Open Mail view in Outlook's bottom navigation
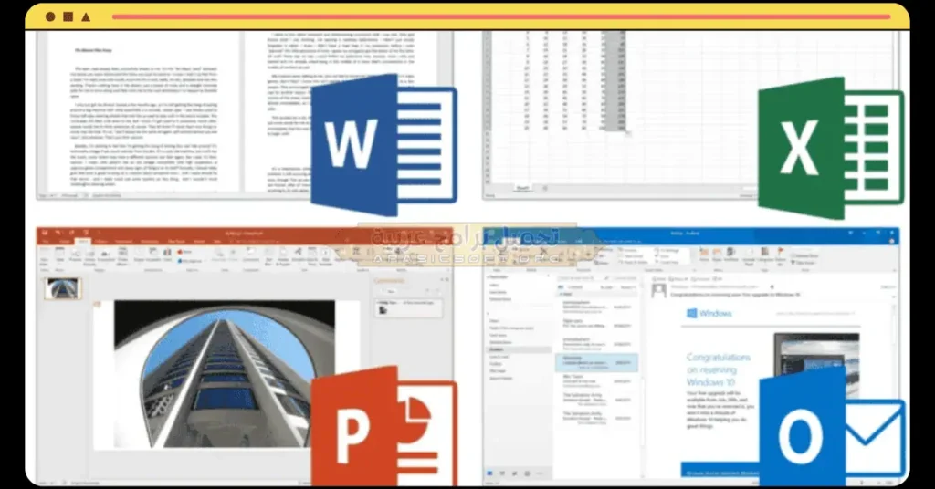The height and width of the screenshot is (489, 935). tap(490, 473)
